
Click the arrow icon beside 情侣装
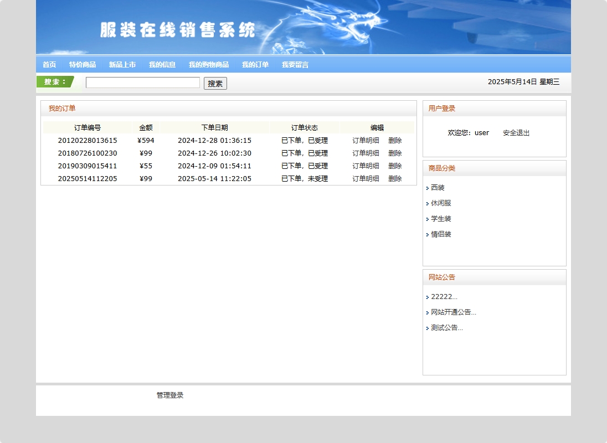pos(428,234)
